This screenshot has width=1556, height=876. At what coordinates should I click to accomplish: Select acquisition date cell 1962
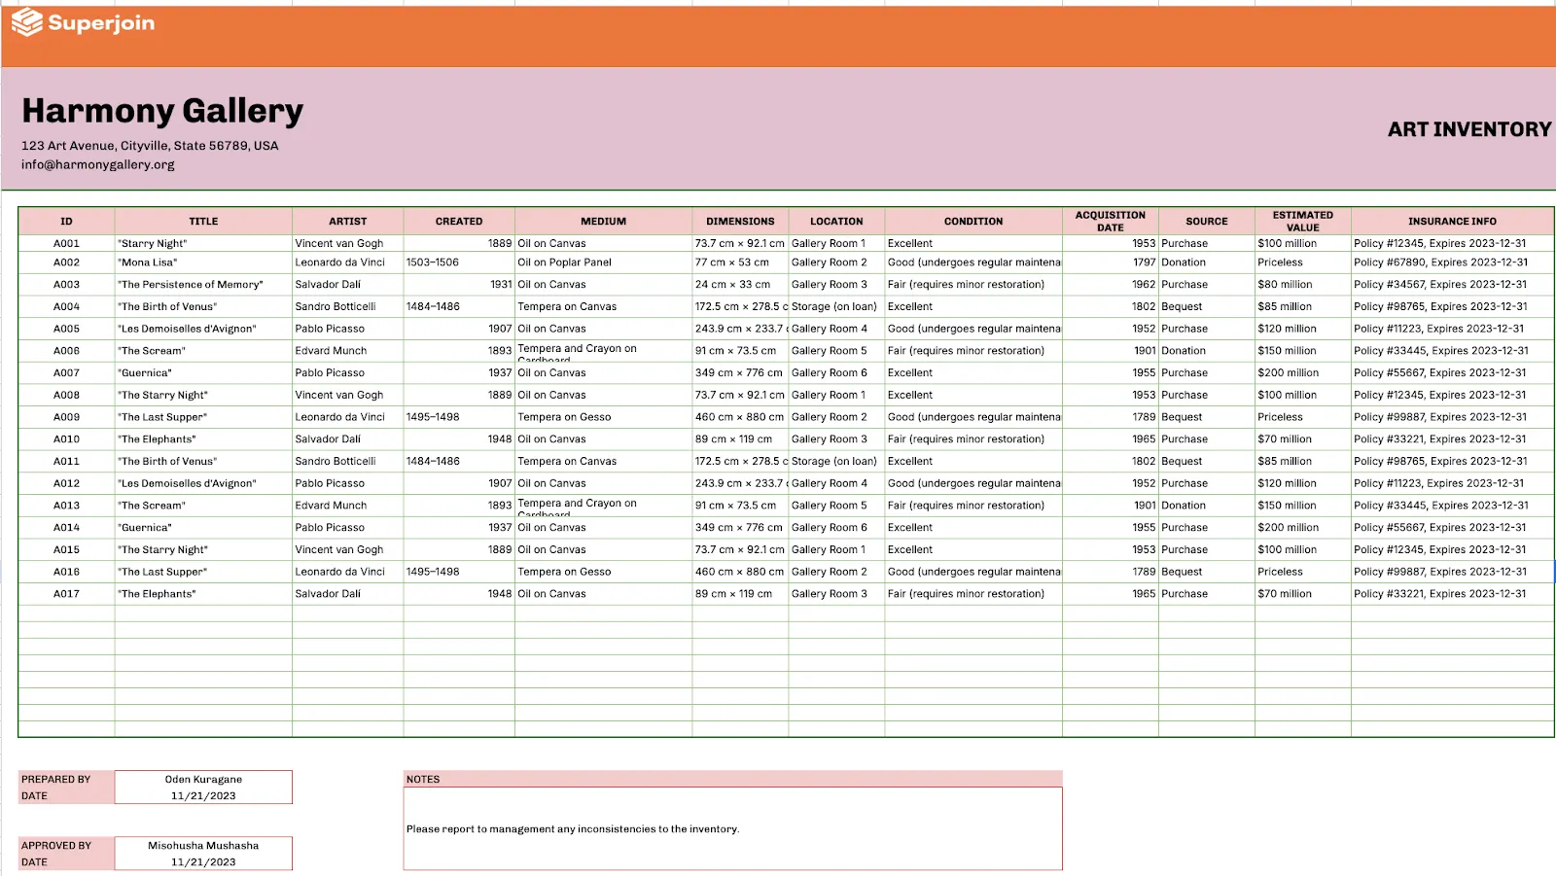click(1111, 285)
